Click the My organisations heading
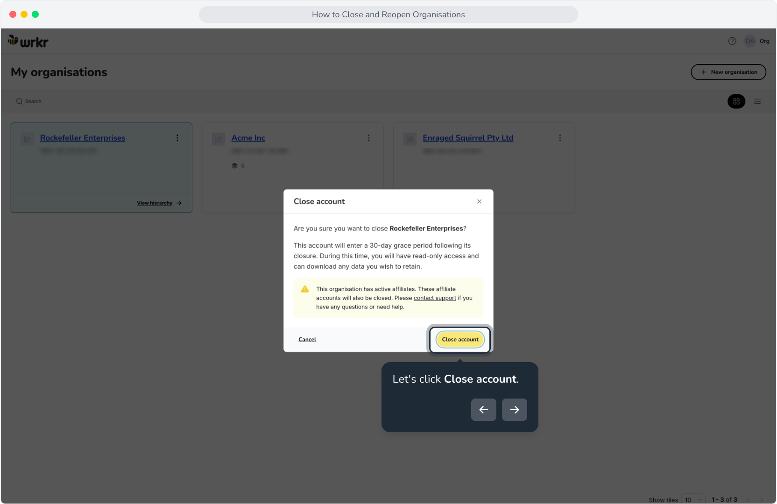Screen dimensions: 777x504 (59, 72)
